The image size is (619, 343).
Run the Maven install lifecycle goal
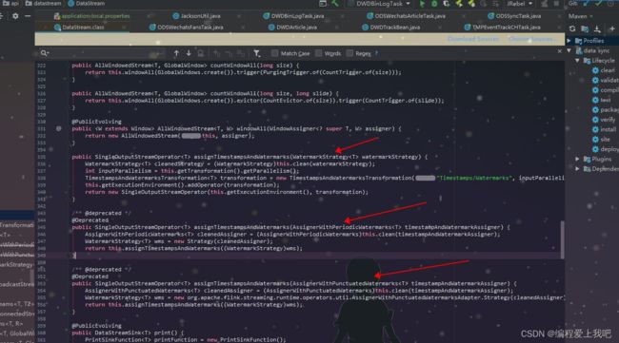604,129
